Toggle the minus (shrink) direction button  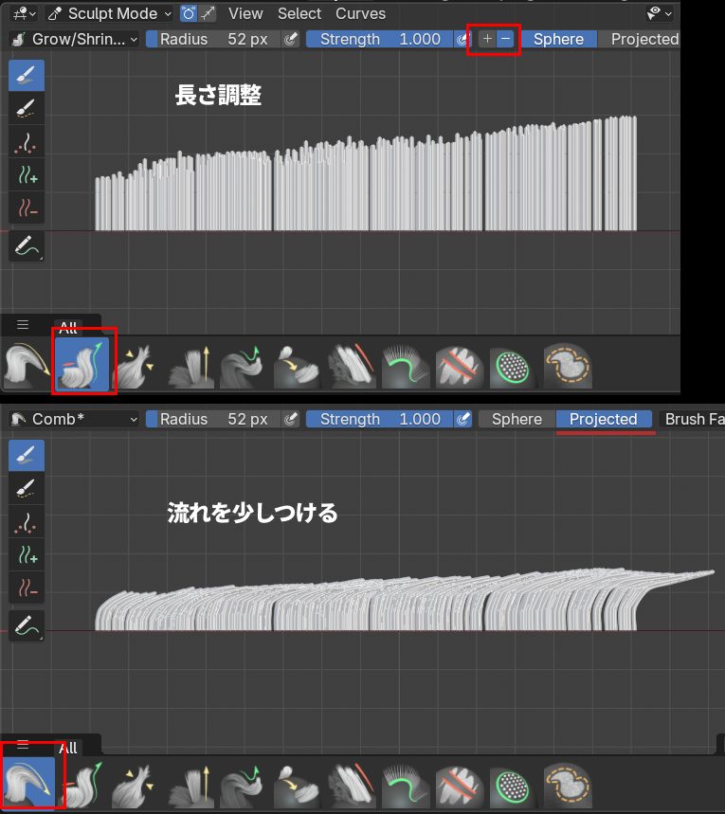[x=506, y=39]
